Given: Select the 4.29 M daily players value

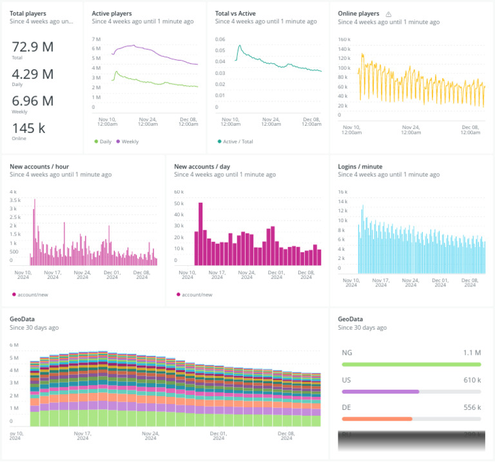Looking at the screenshot, I should coord(33,74).
